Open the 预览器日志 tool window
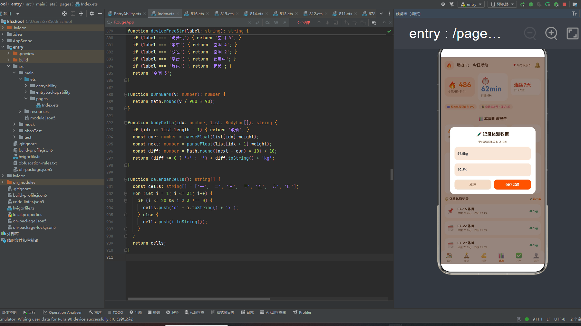This screenshot has height=326, width=581. (223, 312)
